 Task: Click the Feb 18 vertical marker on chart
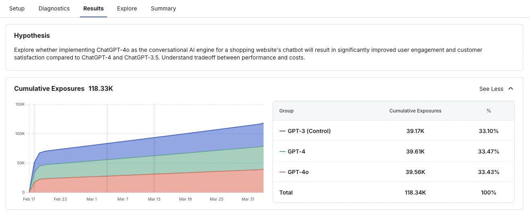pyautogui.click(x=34, y=148)
